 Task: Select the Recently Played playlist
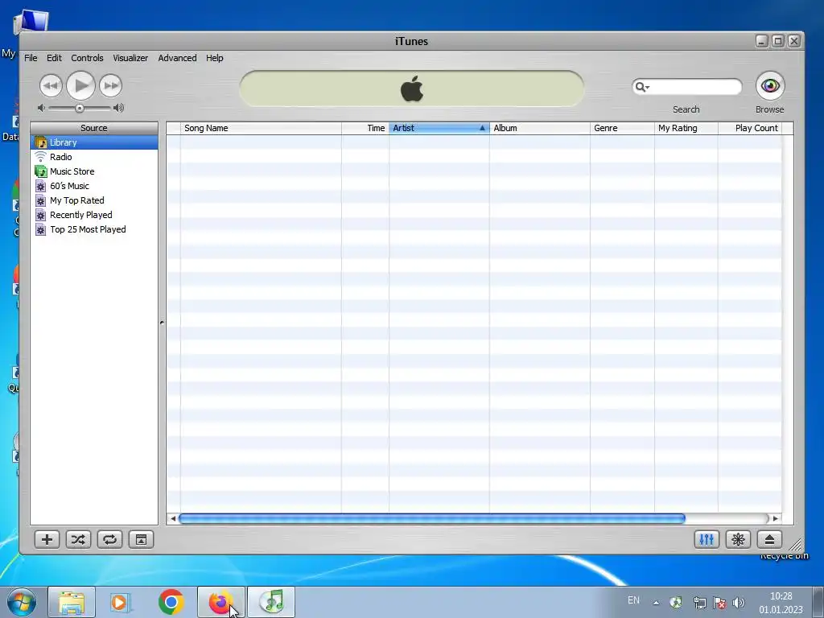tap(94, 215)
